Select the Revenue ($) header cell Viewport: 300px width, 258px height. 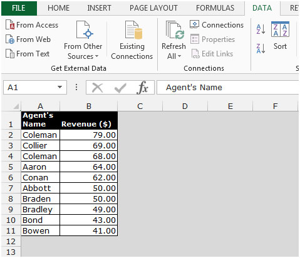pyautogui.click(x=89, y=120)
